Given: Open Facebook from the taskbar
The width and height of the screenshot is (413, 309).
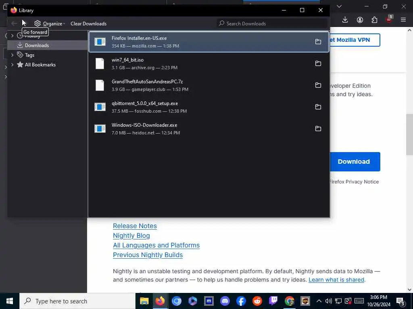Looking at the screenshot, I should pyautogui.click(x=241, y=301).
